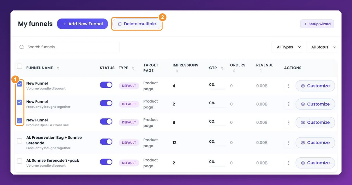Toggle status of Product Upsell & Cross sell funnel
The width and height of the screenshot is (352, 185).
tap(106, 121)
